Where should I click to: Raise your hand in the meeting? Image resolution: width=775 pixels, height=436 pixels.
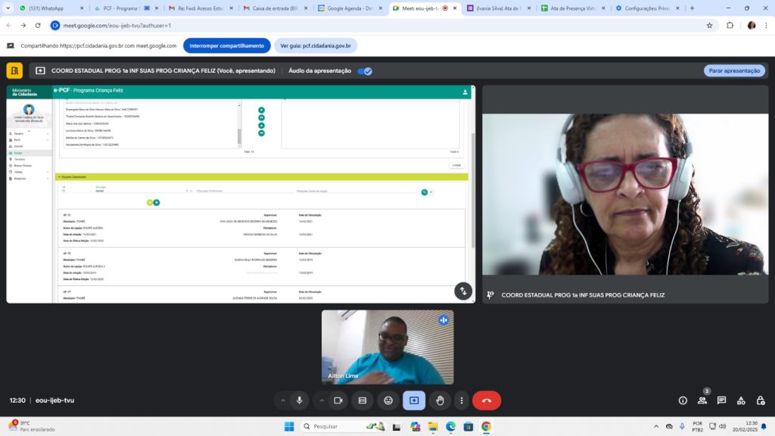(x=439, y=400)
